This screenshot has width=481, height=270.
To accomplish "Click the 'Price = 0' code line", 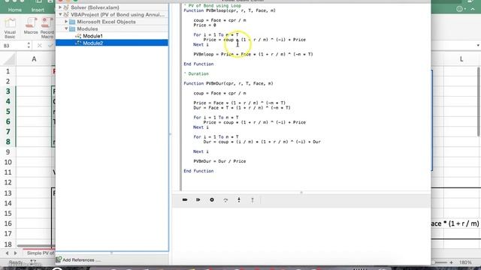I will 204,25.
